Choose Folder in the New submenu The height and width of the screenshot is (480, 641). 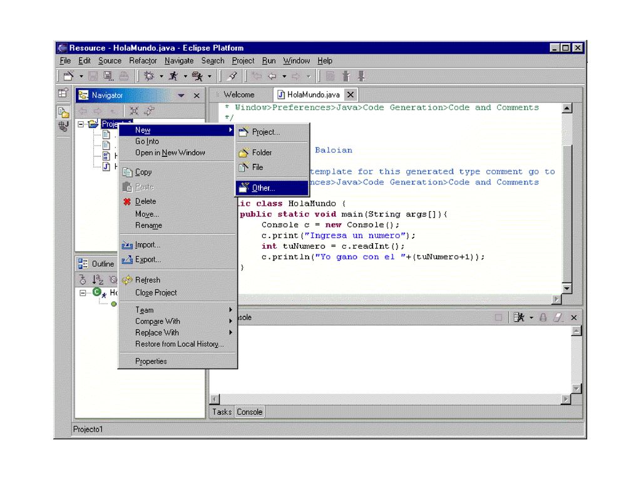(x=272, y=152)
